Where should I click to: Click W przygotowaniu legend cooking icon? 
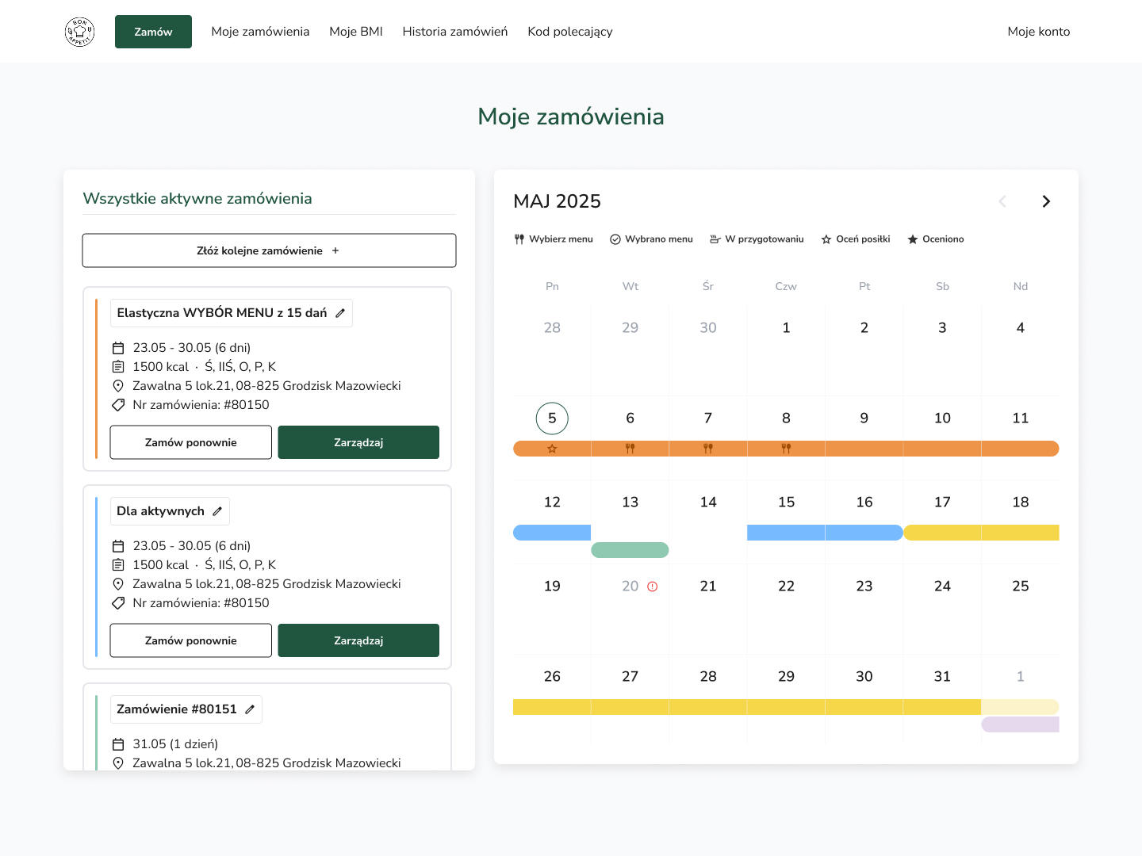715,239
